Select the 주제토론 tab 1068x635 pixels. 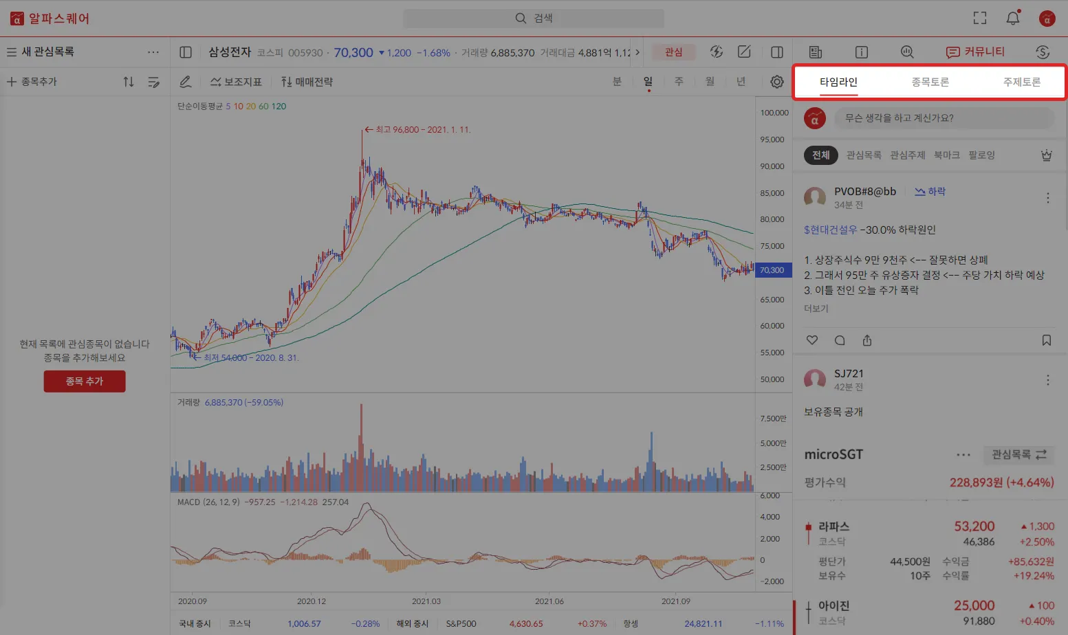click(x=1022, y=82)
